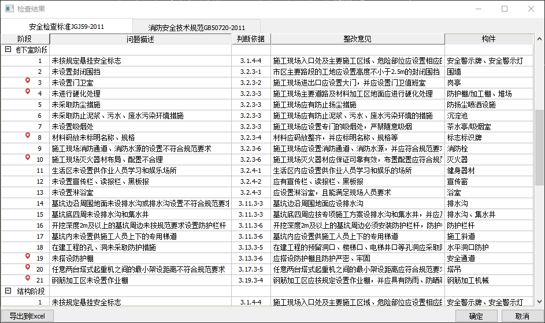Screen dimensions: 545x323
Task: Select row 材料码放未标明名称、规格
Action: coord(266,138)
